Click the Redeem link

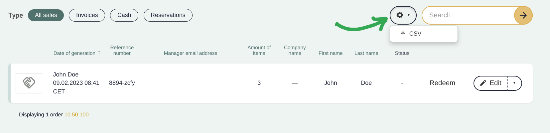tap(442, 83)
